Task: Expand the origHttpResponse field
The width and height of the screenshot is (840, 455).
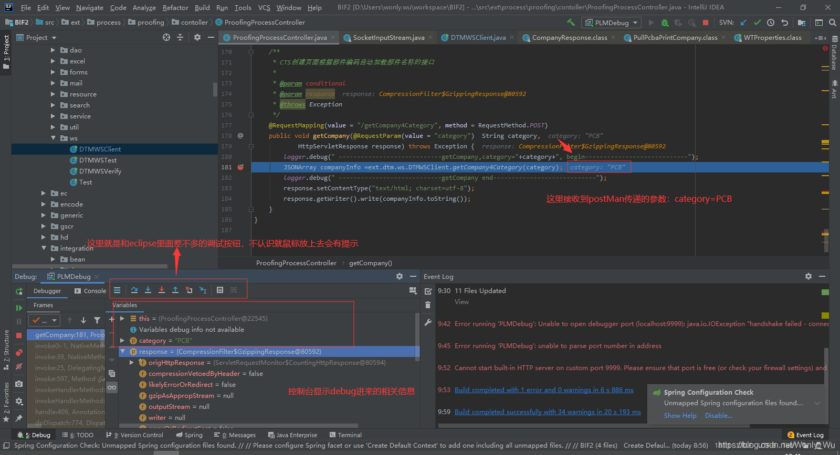Action: (x=132, y=363)
